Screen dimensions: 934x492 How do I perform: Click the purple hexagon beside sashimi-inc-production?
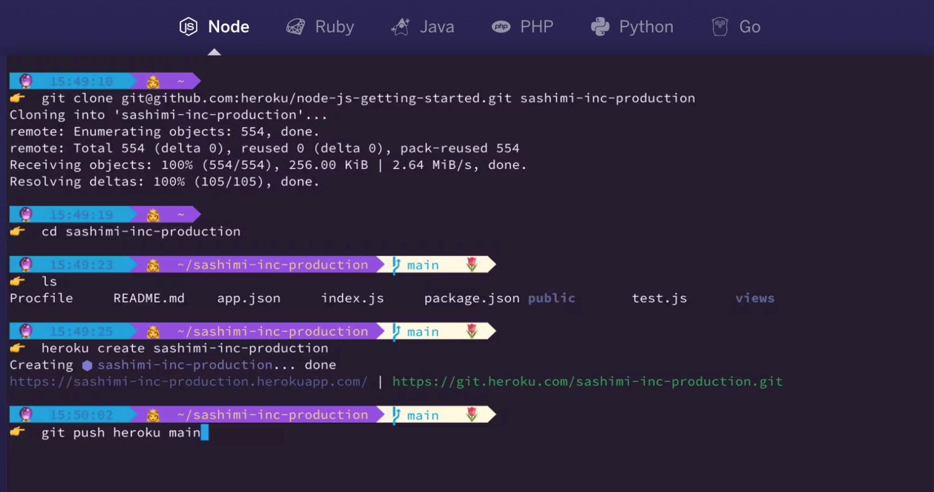87,365
